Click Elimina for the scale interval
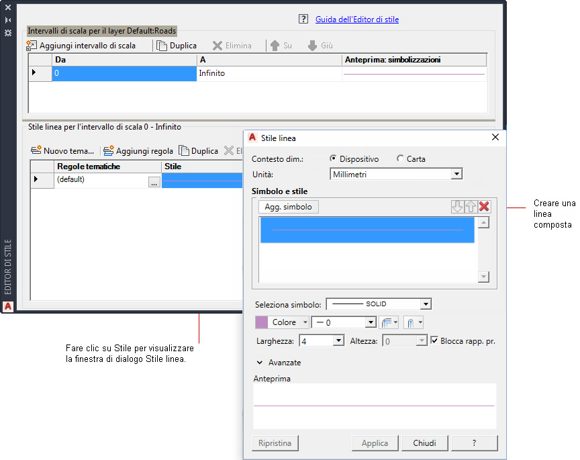This screenshot has height=460, width=580. tap(232, 46)
